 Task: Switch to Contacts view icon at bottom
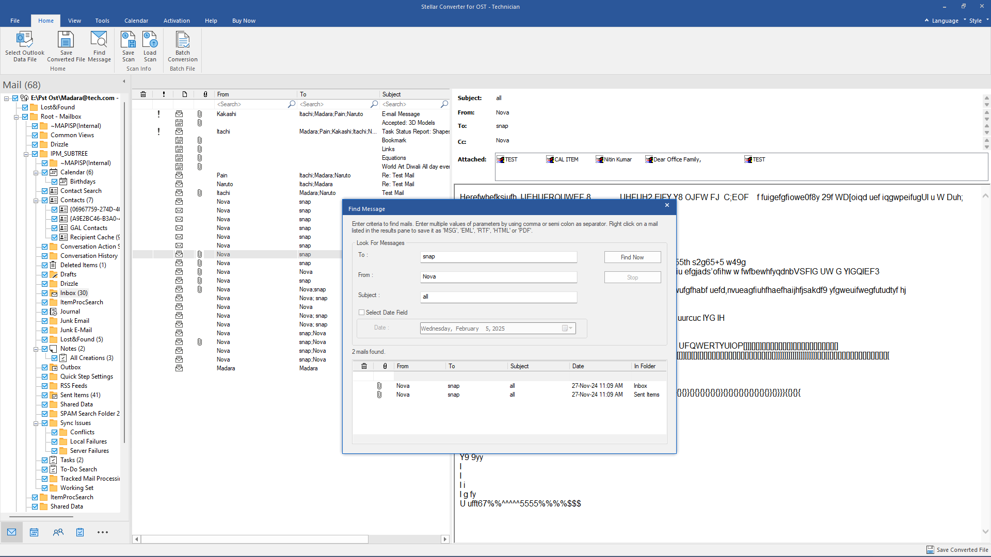(58, 532)
